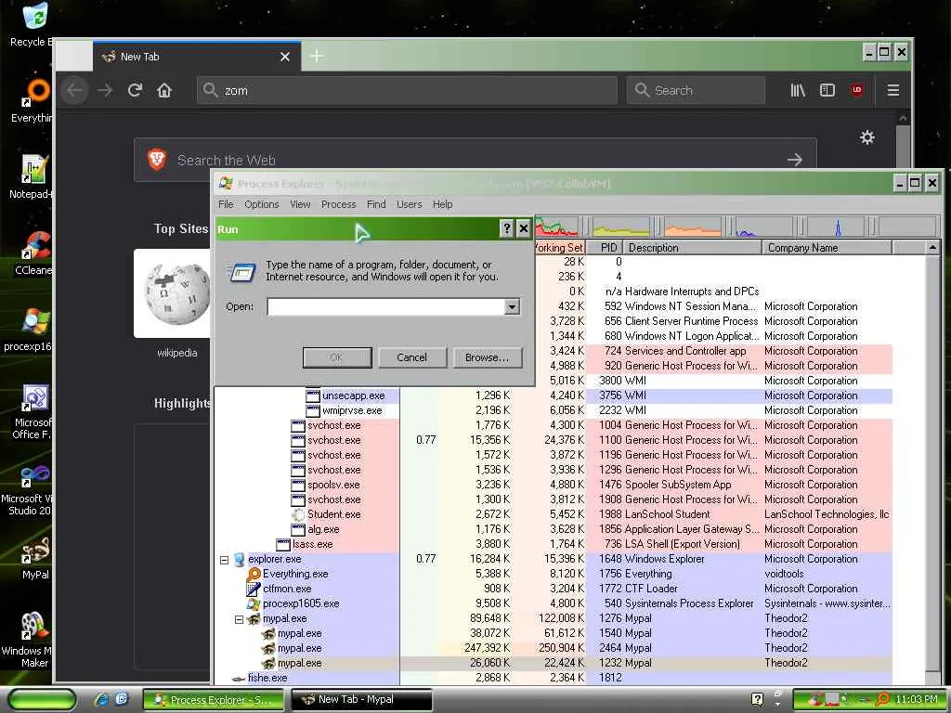Open Process Explorer Process menu
Image resolution: width=951 pixels, height=713 pixels.
tap(338, 204)
